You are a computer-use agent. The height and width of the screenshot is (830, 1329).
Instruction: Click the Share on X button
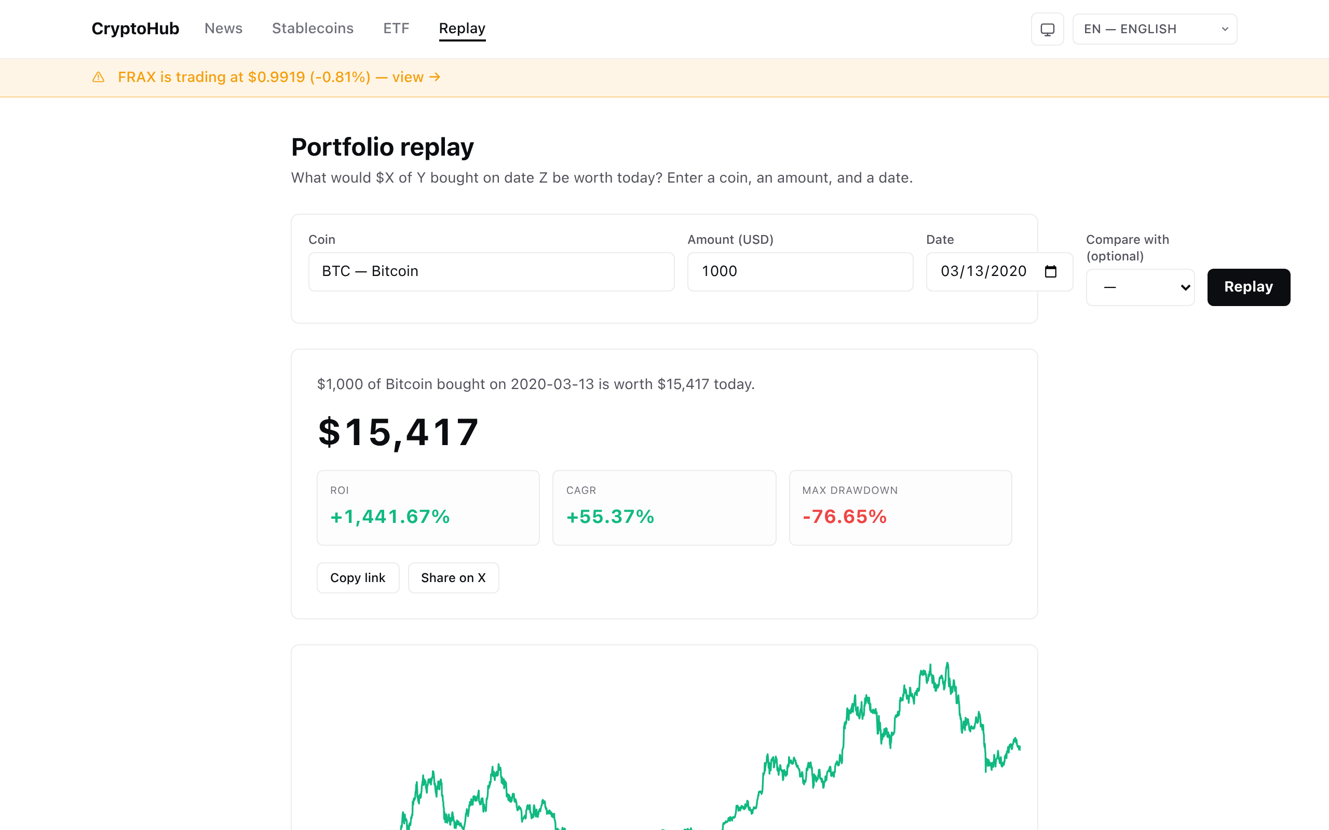coord(453,577)
